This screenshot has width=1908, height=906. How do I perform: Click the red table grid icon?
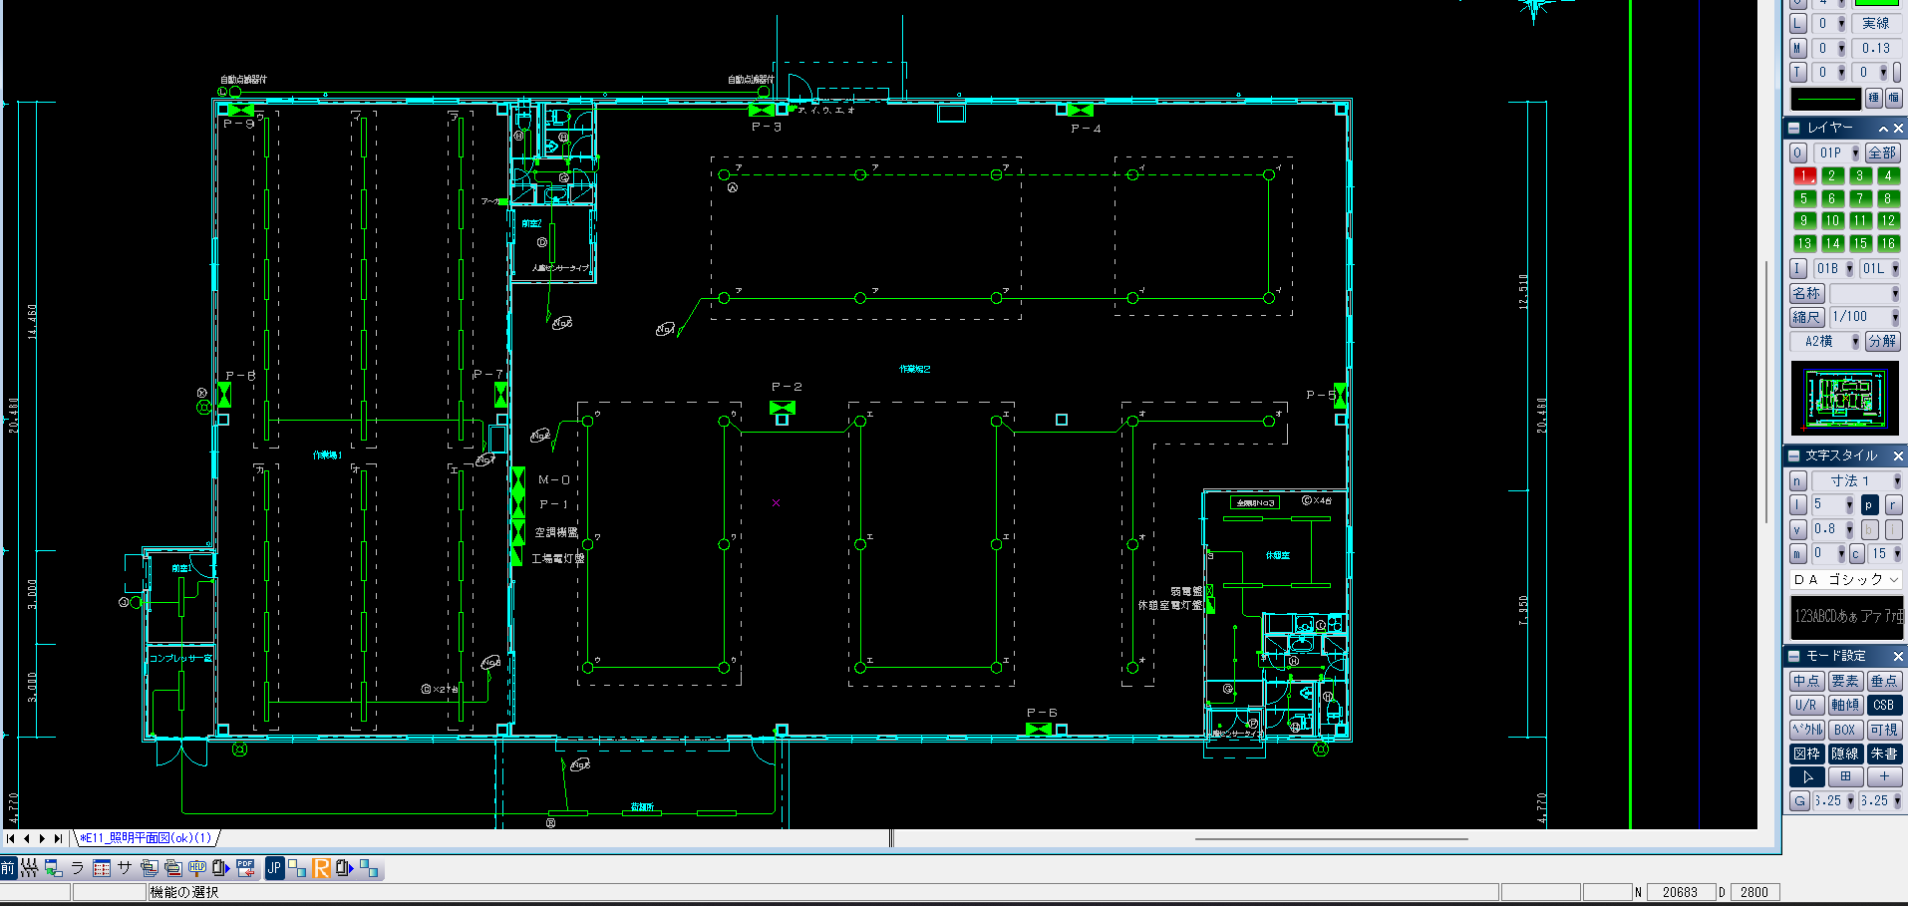point(102,868)
